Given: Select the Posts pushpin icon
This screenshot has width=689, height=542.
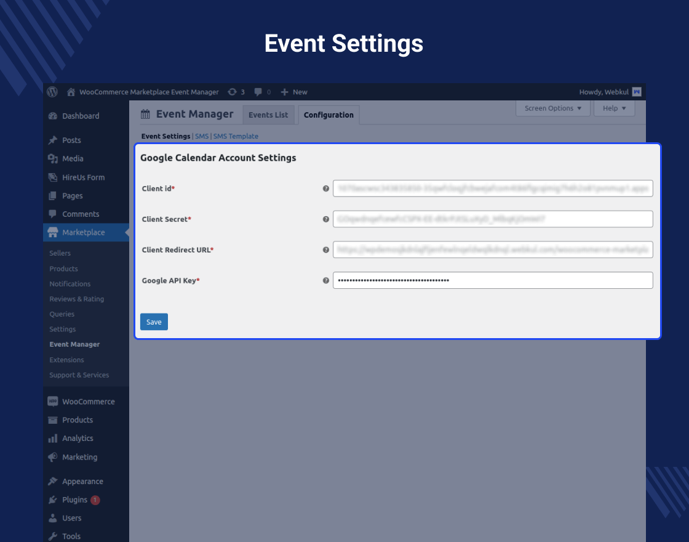Looking at the screenshot, I should pos(53,140).
